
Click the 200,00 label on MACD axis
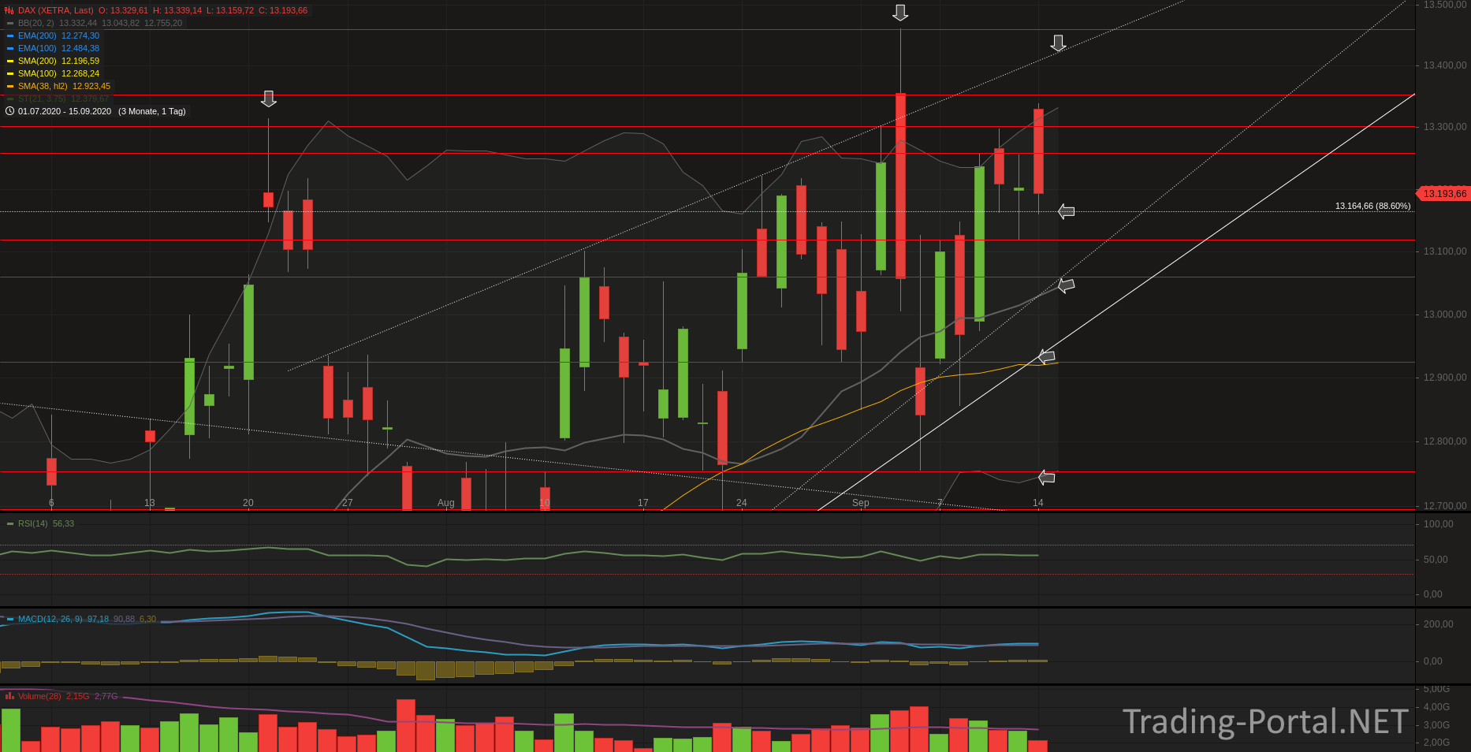[x=1439, y=624]
